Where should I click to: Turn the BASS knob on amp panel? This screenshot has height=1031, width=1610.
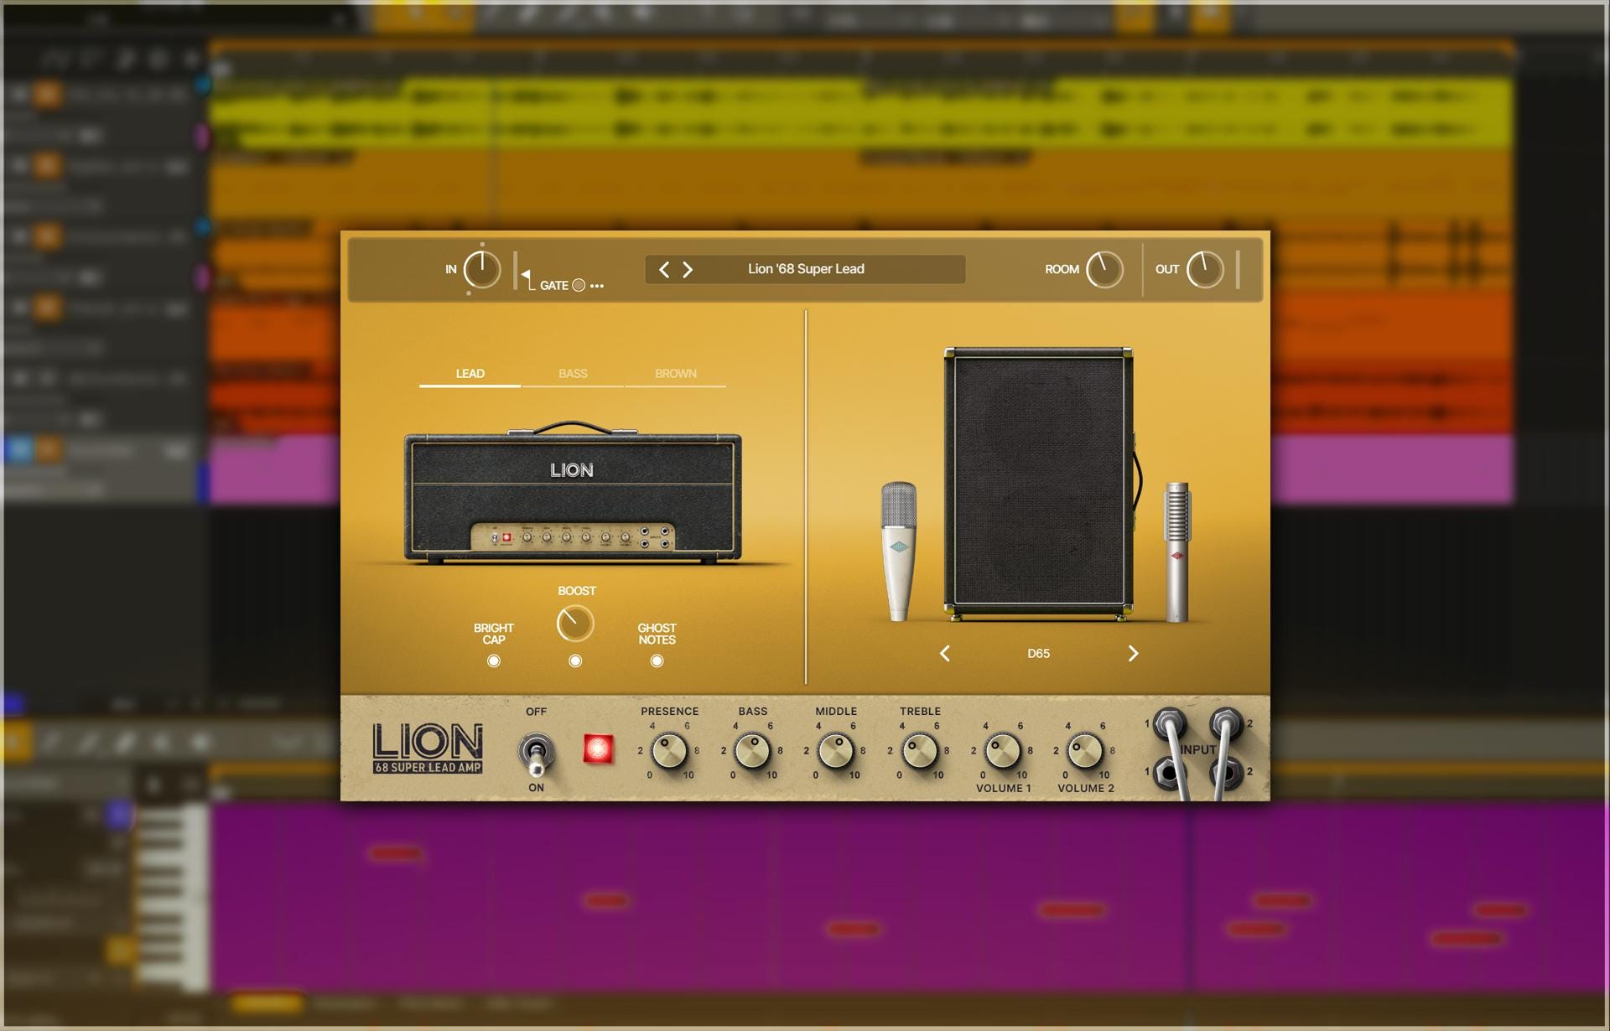752,751
